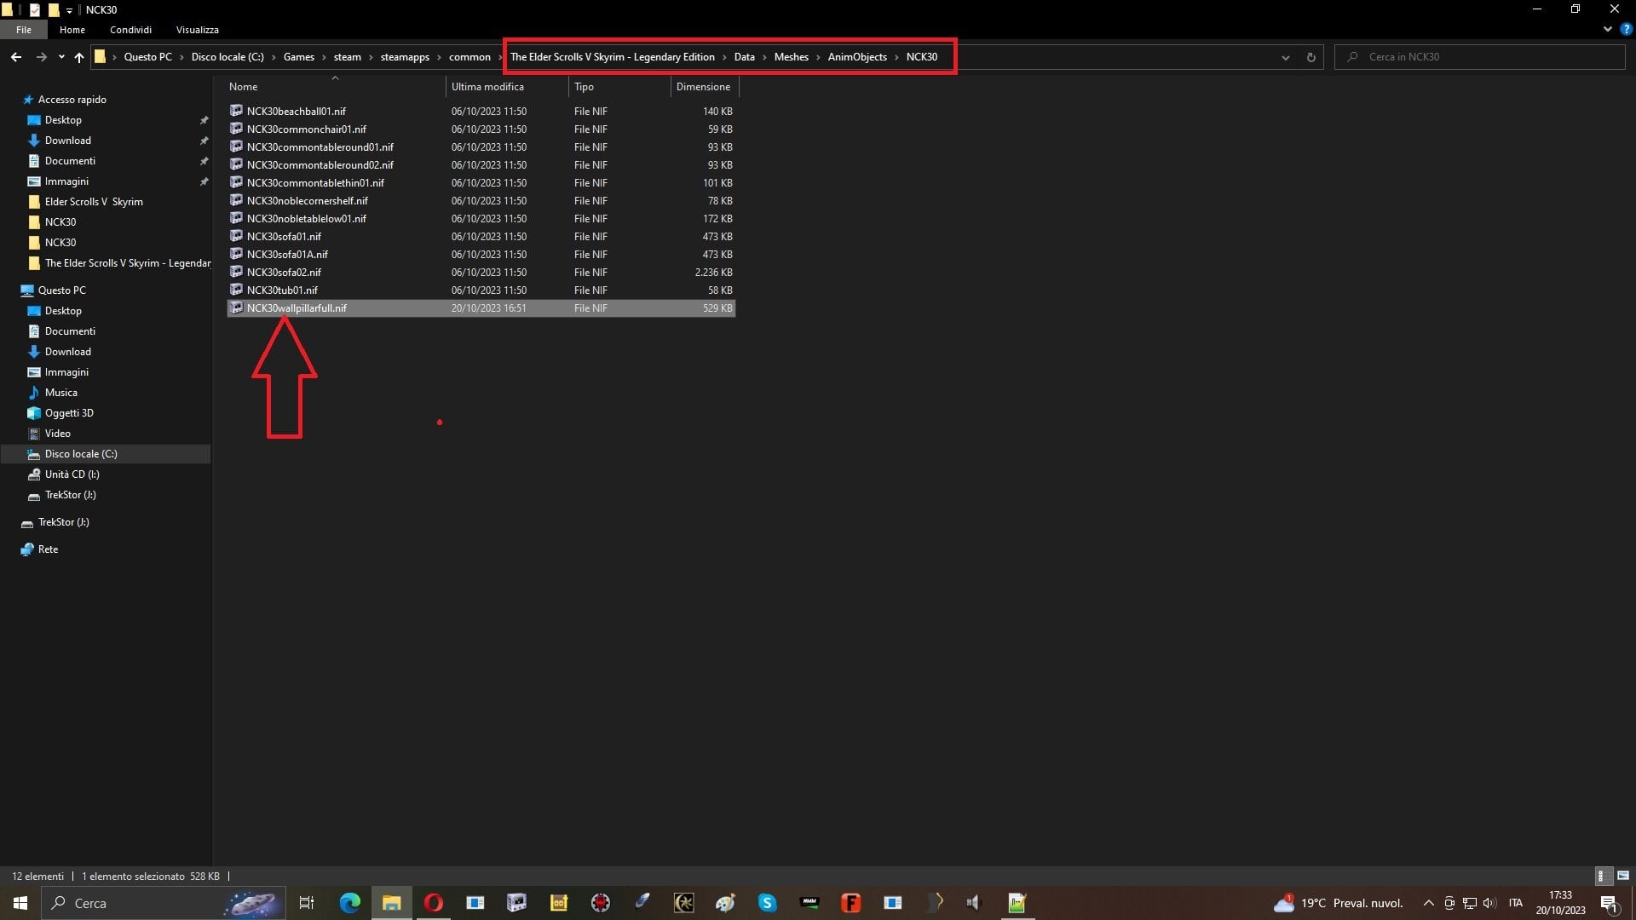The width and height of the screenshot is (1636, 920).
Task: Select NCK30sofa01A.nif file
Action: pos(481,255)
